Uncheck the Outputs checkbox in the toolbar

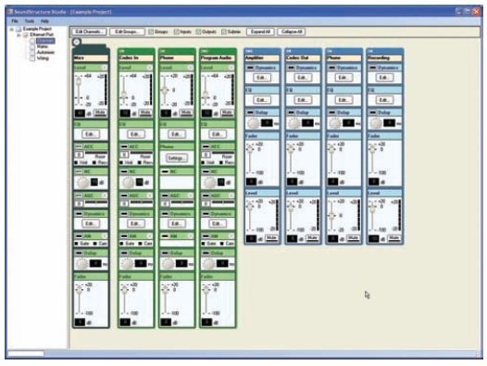coord(198,32)
